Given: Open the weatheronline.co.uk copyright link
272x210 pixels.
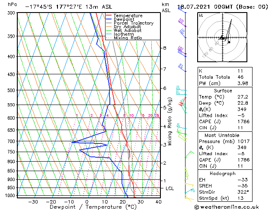Looking at the screenshot, I should click(227, 207).
